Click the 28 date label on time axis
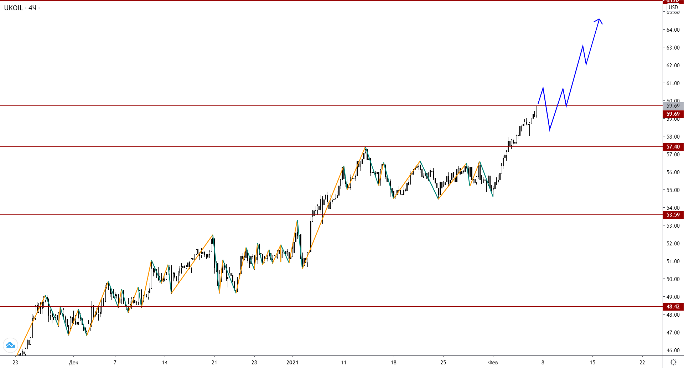684x369 pixels. (254, 363)
